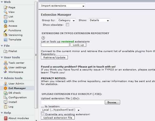
Task: Open the About modules menu entry
Action: click(x=19, y=118)
